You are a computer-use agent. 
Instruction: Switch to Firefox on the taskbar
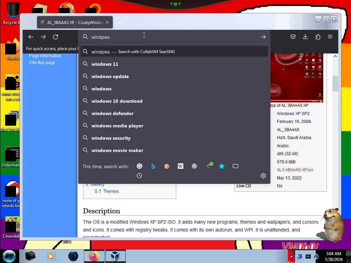click(94, 256)
